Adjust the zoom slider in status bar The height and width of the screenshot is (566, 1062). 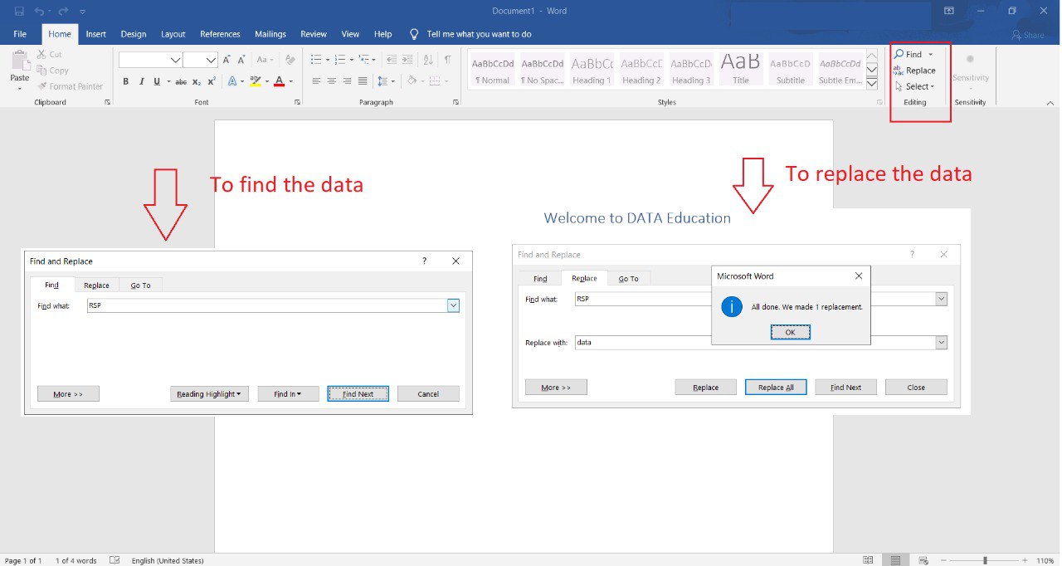click(985, 560)
